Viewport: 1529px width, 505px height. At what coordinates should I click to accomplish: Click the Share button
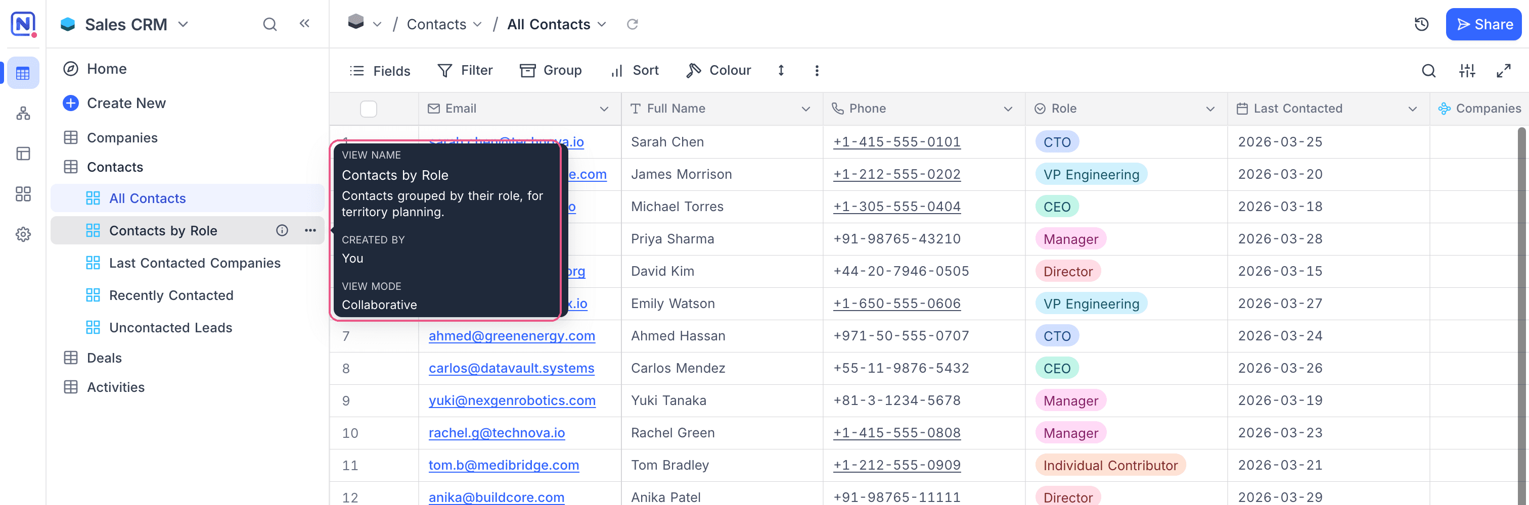click(x=1483, y=24)
